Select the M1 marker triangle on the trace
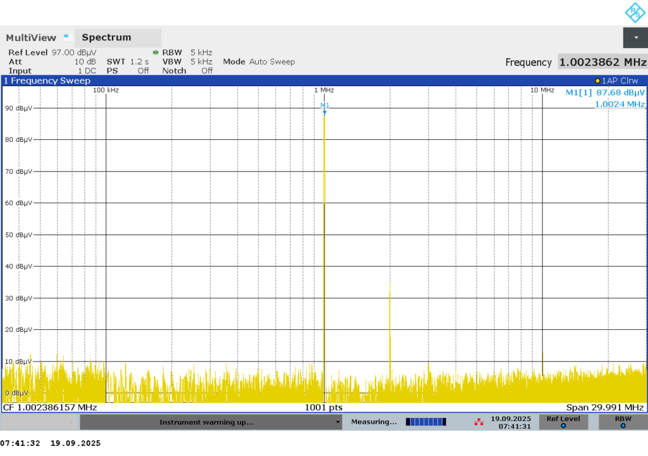This screenshot has width=648, height=456. (x=325, y=113)
